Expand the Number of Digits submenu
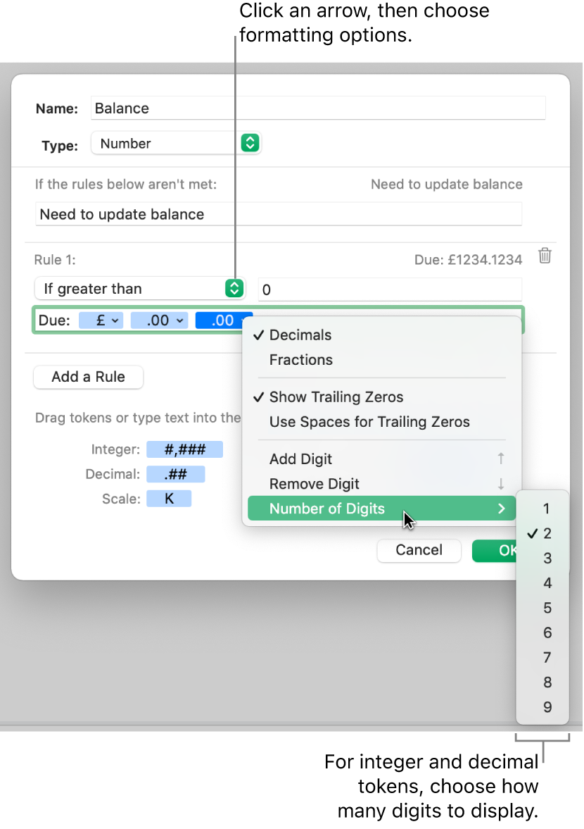Screen dimensions: 584x829 coord(328,508)
